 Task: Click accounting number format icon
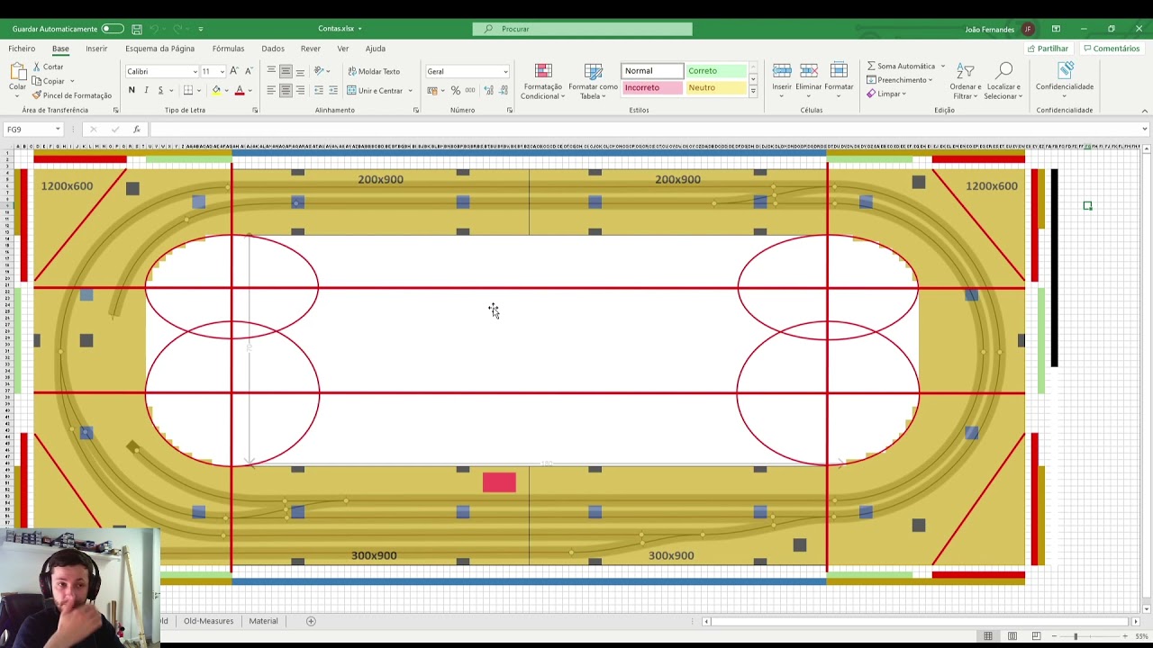click(x=432, y=90)
